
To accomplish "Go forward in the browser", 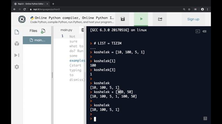I will point(19,9).
